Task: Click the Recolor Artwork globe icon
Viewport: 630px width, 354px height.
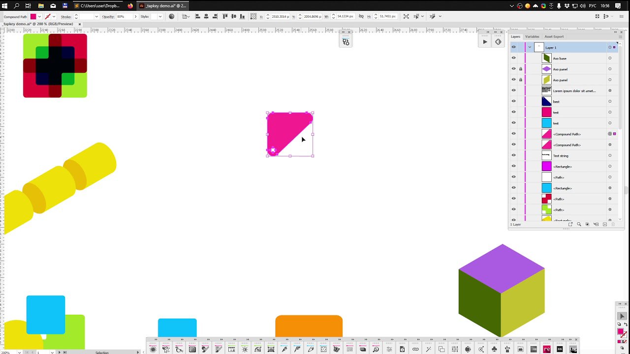Action: pos(171,16)
